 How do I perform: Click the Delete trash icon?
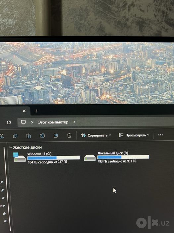click(x=69, y=135)
